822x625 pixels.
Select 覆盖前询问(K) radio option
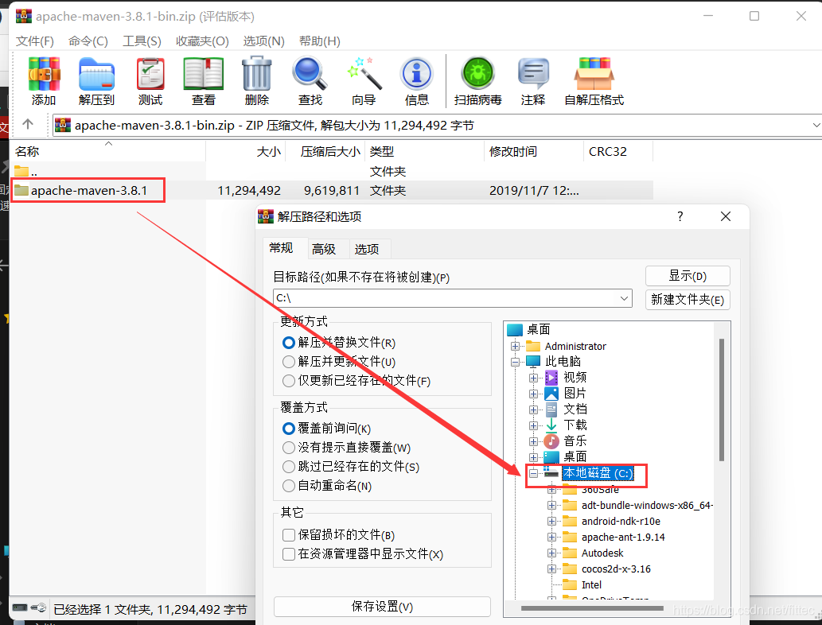point(288,429)
